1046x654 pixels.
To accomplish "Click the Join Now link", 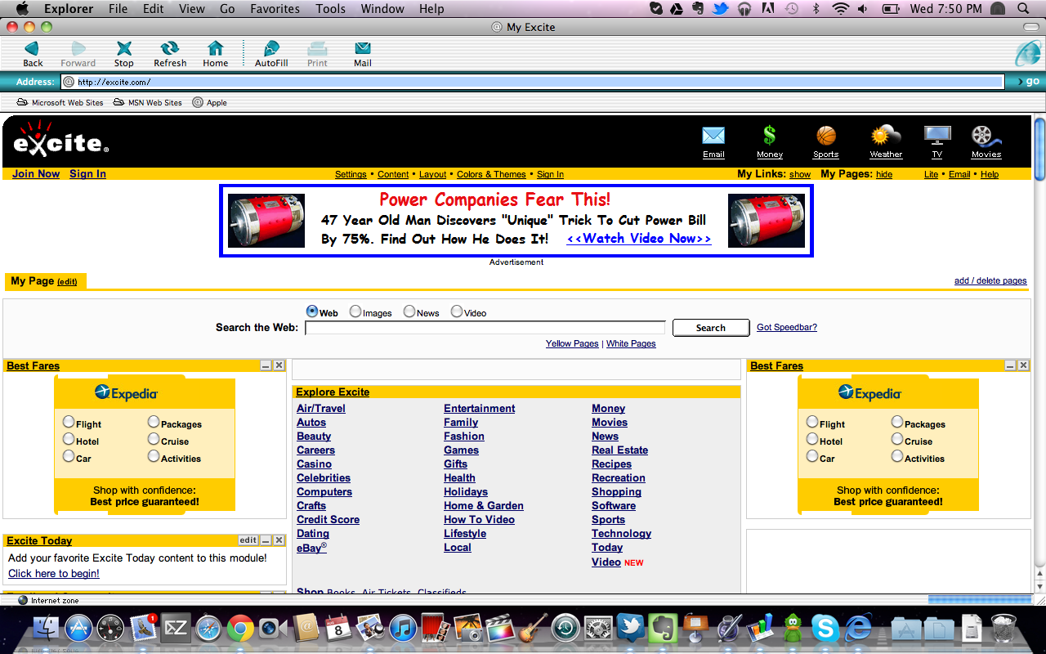I will click(35, 173).
